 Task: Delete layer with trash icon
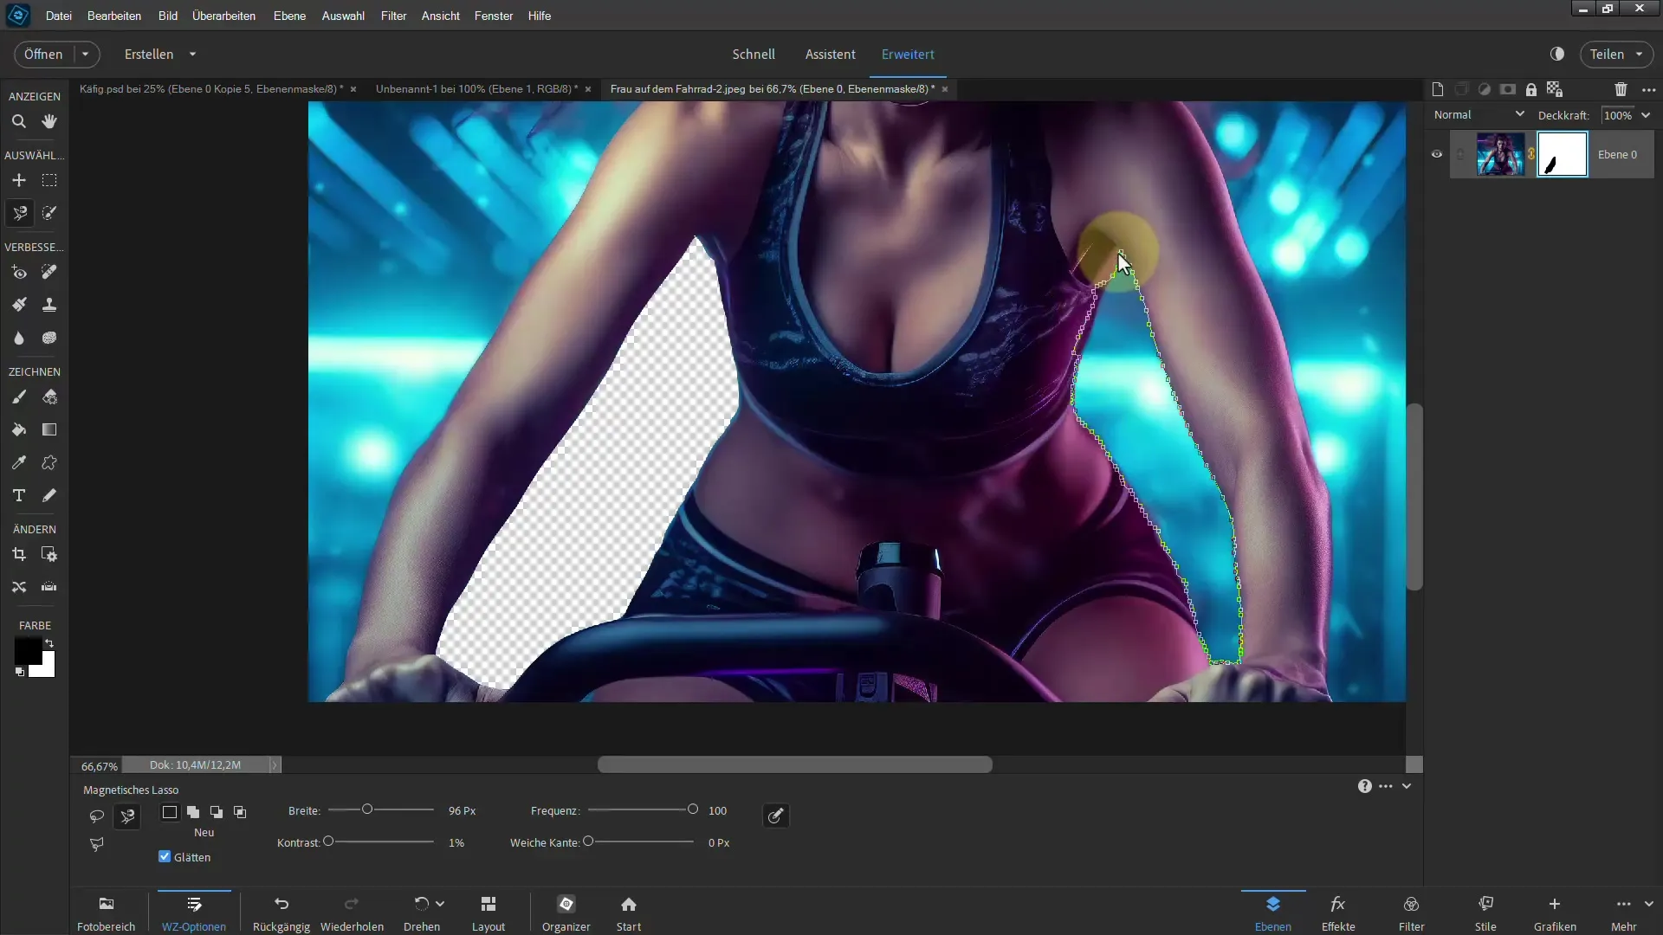click(1621, 89)
